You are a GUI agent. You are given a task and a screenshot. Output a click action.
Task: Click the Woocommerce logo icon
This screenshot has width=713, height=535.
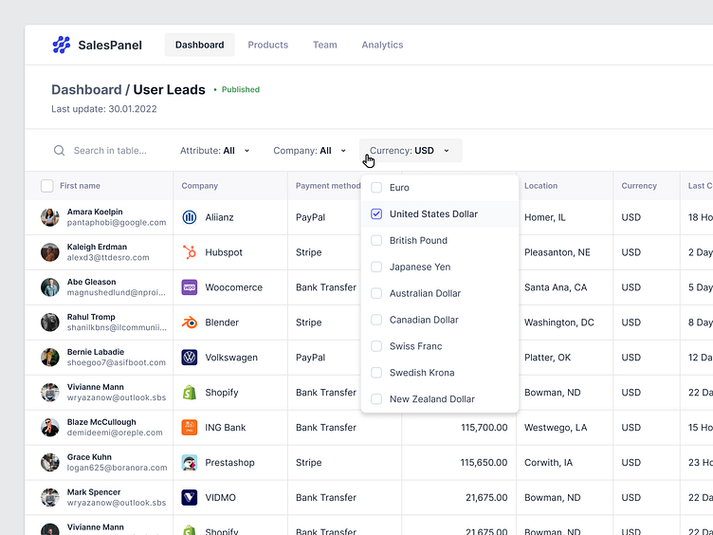point(190,287)
